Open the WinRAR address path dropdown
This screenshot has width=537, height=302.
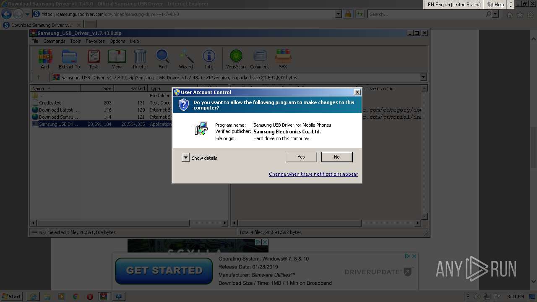click(x=423, y=77)
